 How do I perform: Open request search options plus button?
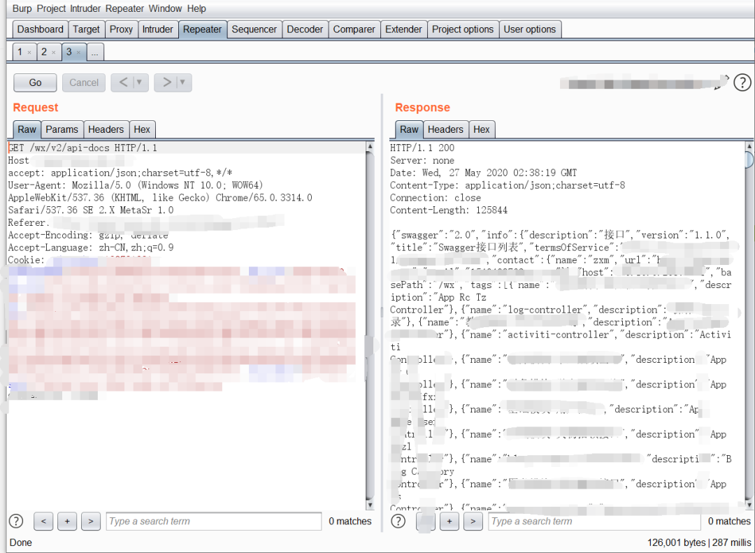[x=67, y=522]
